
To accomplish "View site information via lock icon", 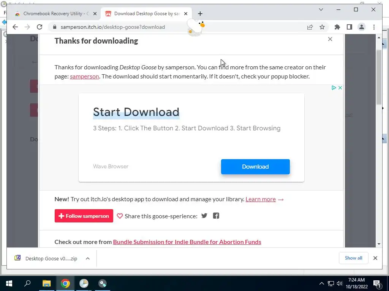I will coord(55,27).
